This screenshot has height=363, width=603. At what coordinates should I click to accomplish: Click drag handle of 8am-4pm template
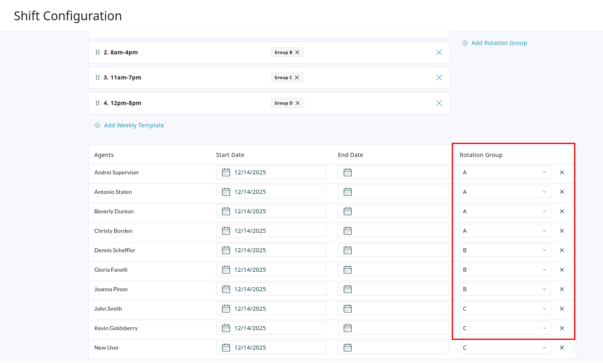click(98, 52)
